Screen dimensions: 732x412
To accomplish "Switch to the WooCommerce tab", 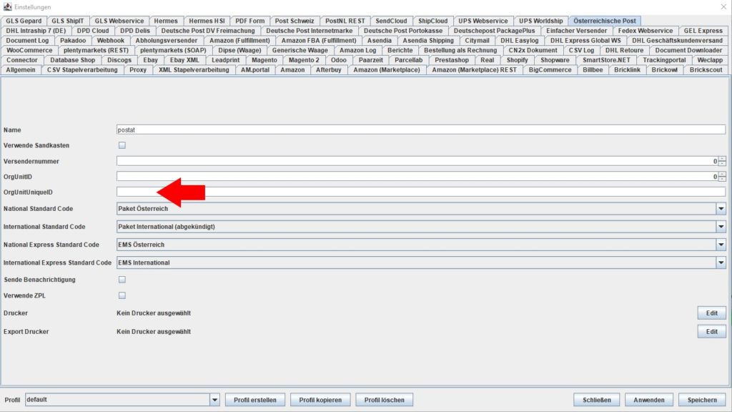I will point(29,51).
